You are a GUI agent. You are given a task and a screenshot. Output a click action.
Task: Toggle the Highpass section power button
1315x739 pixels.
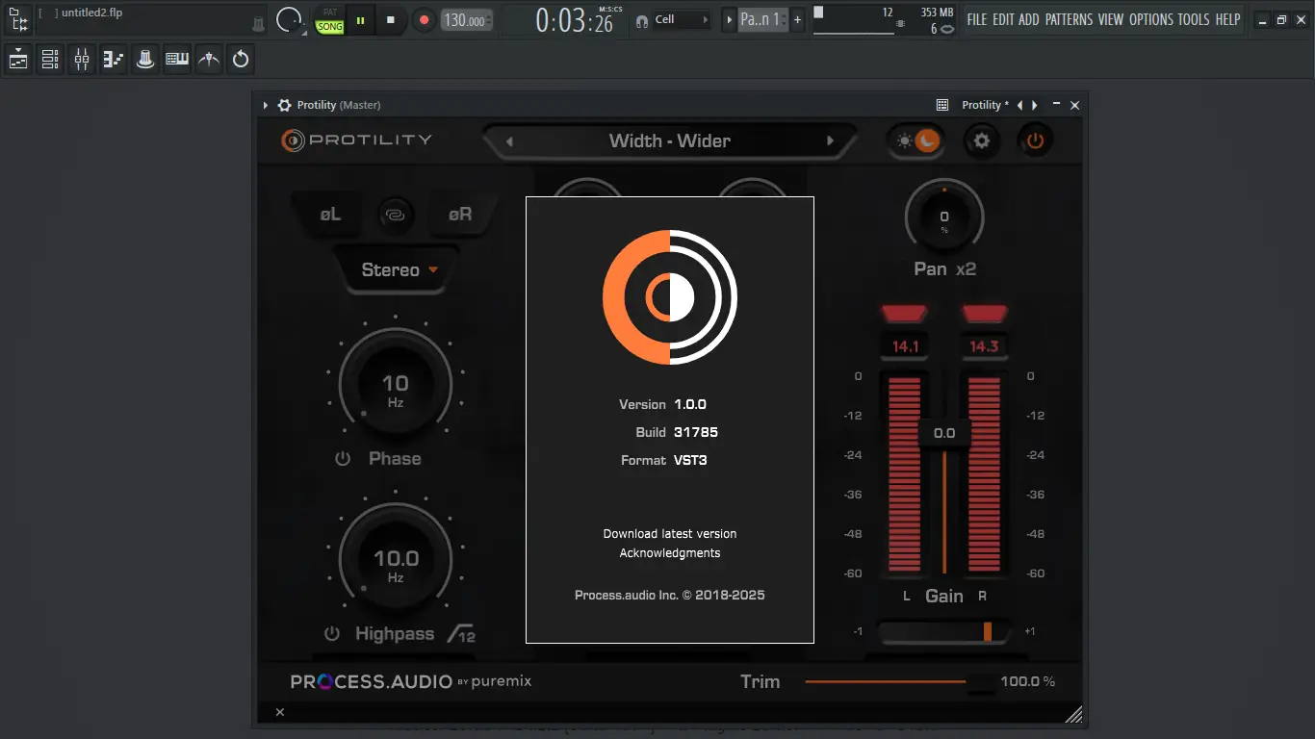pos(332,634)
